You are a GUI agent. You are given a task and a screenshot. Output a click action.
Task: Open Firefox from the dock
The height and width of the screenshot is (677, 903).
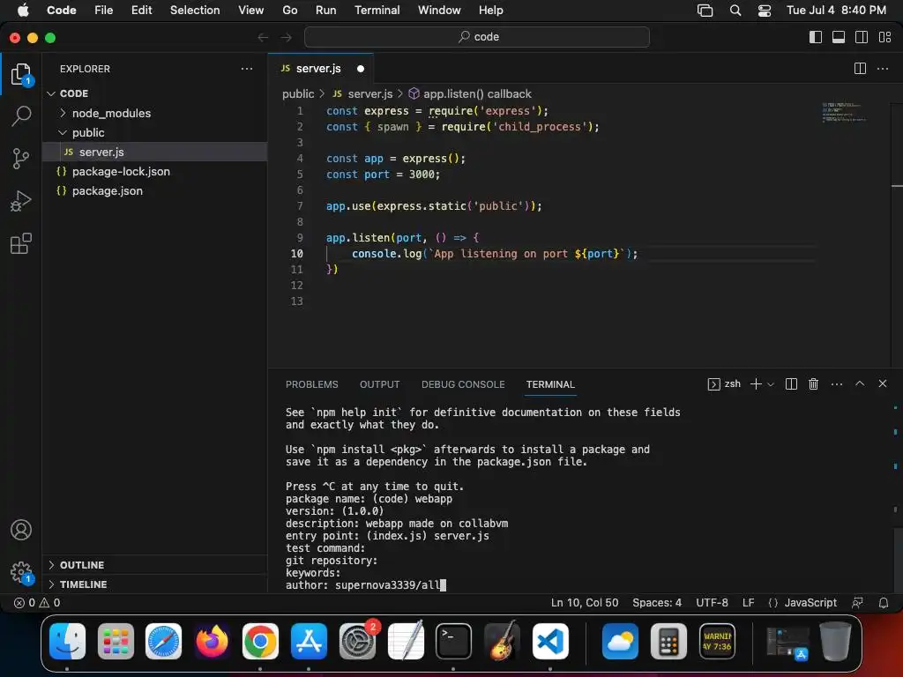tap(212, 641)
